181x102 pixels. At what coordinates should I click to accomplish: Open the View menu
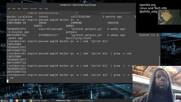click(x=19, y=8)
